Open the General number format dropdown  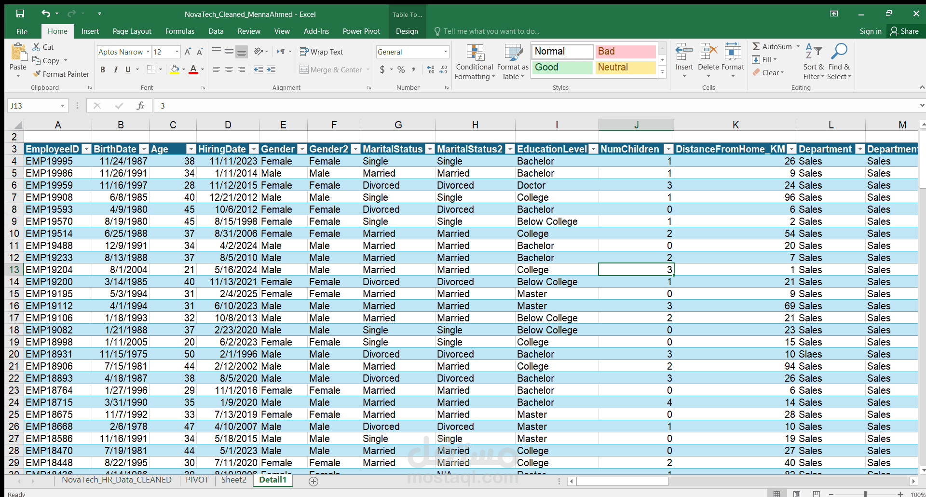445,52
